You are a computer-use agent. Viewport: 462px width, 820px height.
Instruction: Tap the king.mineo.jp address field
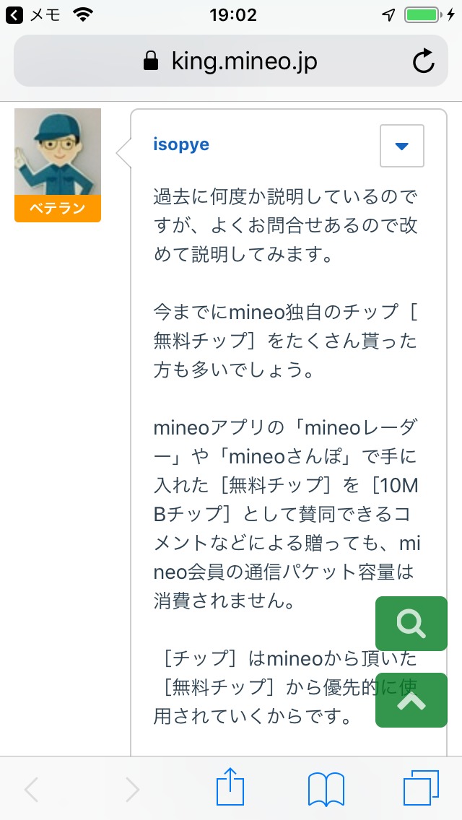pos(244,62)
